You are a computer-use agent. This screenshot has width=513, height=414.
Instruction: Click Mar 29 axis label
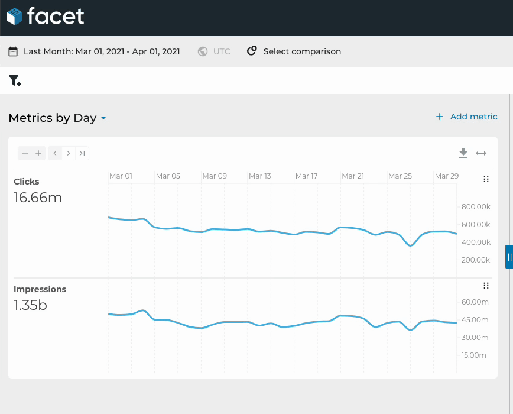[447, 176]
